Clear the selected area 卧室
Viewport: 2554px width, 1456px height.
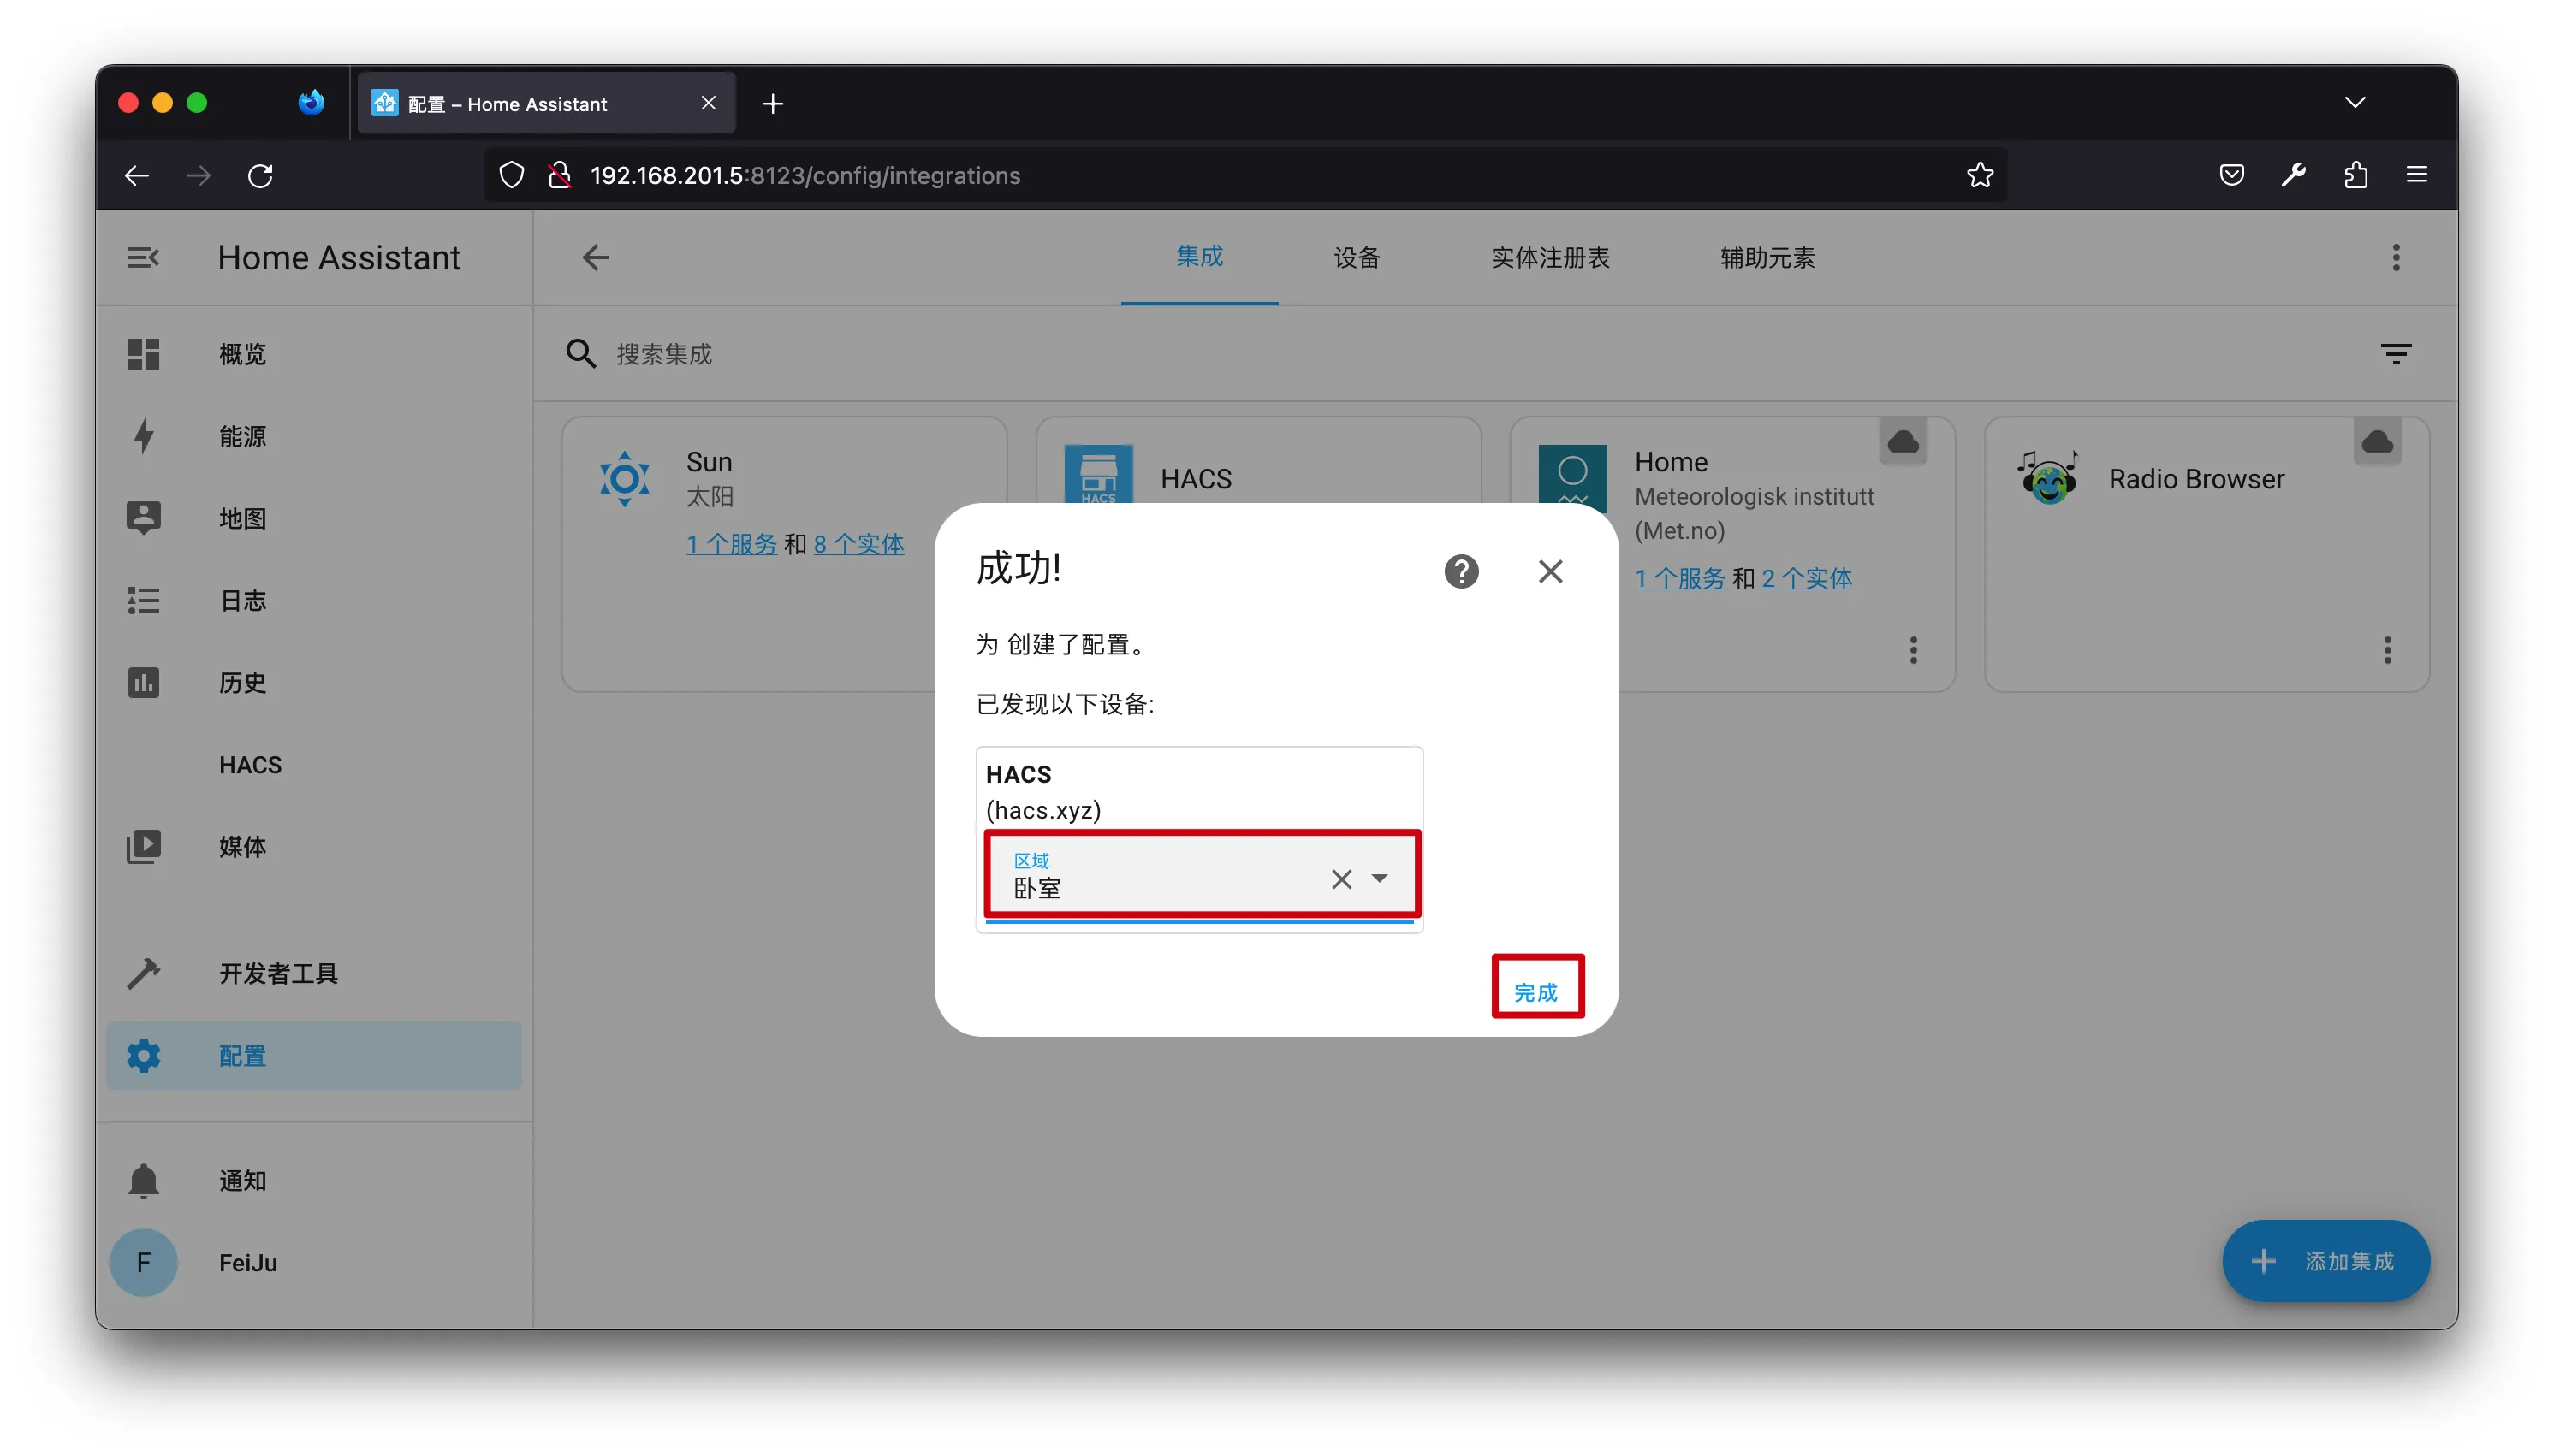(1340, 879)
